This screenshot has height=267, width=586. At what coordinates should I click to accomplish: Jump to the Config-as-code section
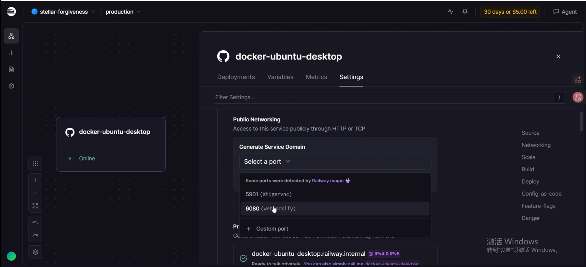pos(542,194)
